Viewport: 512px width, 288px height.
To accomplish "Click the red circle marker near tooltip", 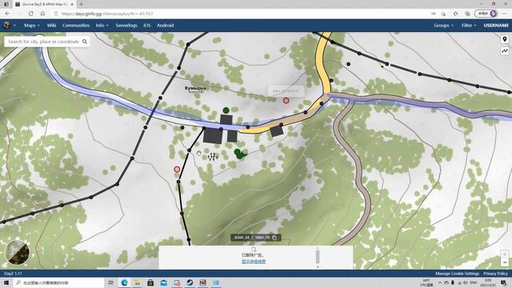I will pos(286,101).
